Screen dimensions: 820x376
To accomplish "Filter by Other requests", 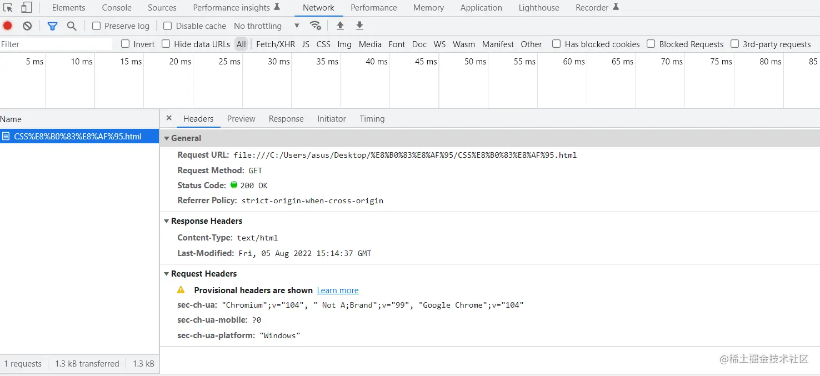I will coord(531,44).
